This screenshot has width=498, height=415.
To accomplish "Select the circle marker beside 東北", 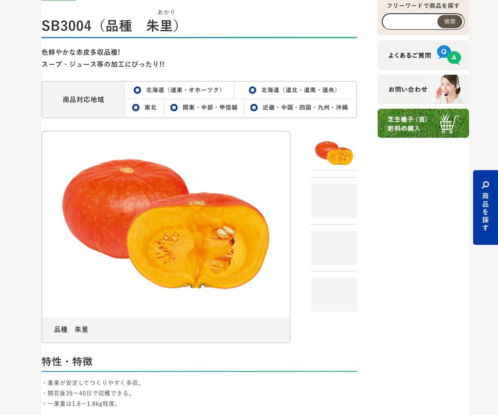I will click(x=136, y=107).
